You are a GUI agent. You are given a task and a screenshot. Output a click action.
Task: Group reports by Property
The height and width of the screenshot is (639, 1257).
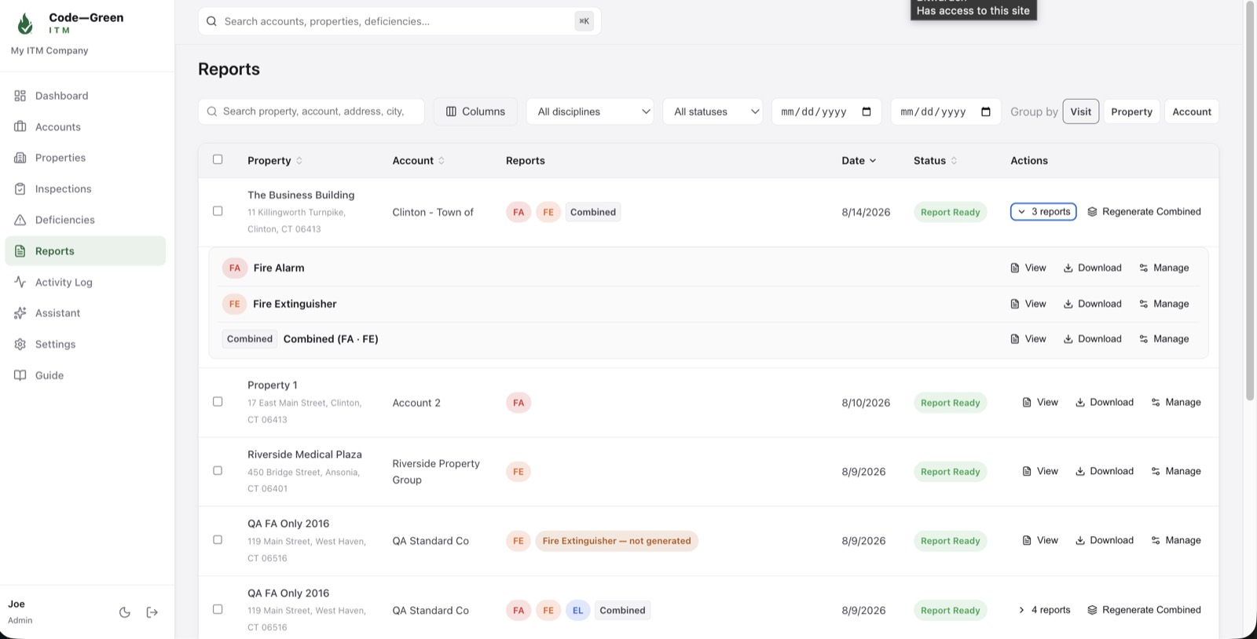(1131, 111)
